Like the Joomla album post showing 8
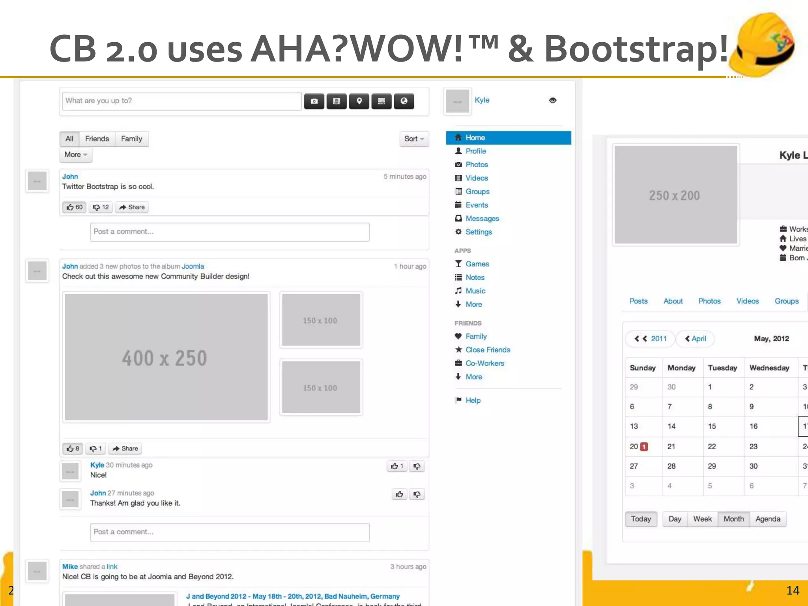Image resolution: width=808 pixels, height=606 pixels. pos(73,449)
